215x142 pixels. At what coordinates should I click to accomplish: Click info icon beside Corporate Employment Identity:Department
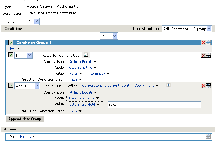point(168,85)
